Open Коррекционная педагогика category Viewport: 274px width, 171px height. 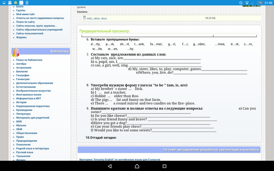33,106
